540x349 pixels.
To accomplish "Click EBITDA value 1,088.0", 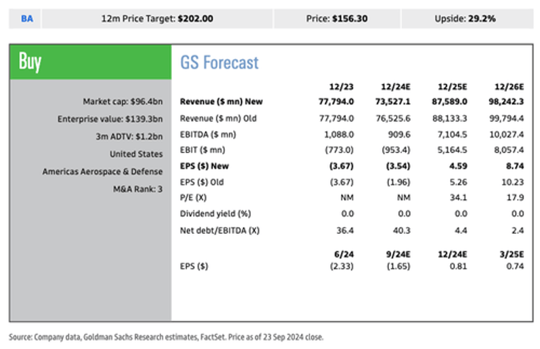I will click(x=339, y=134).
